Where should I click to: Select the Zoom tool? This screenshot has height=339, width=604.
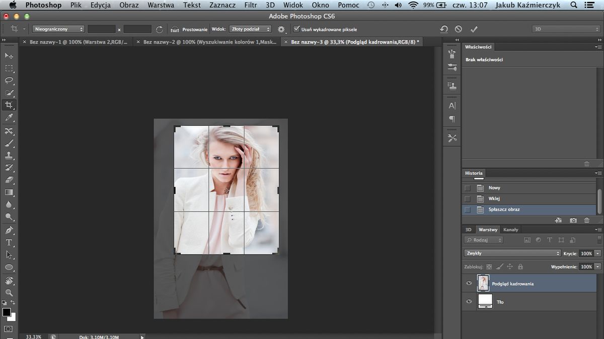point(9,292)
